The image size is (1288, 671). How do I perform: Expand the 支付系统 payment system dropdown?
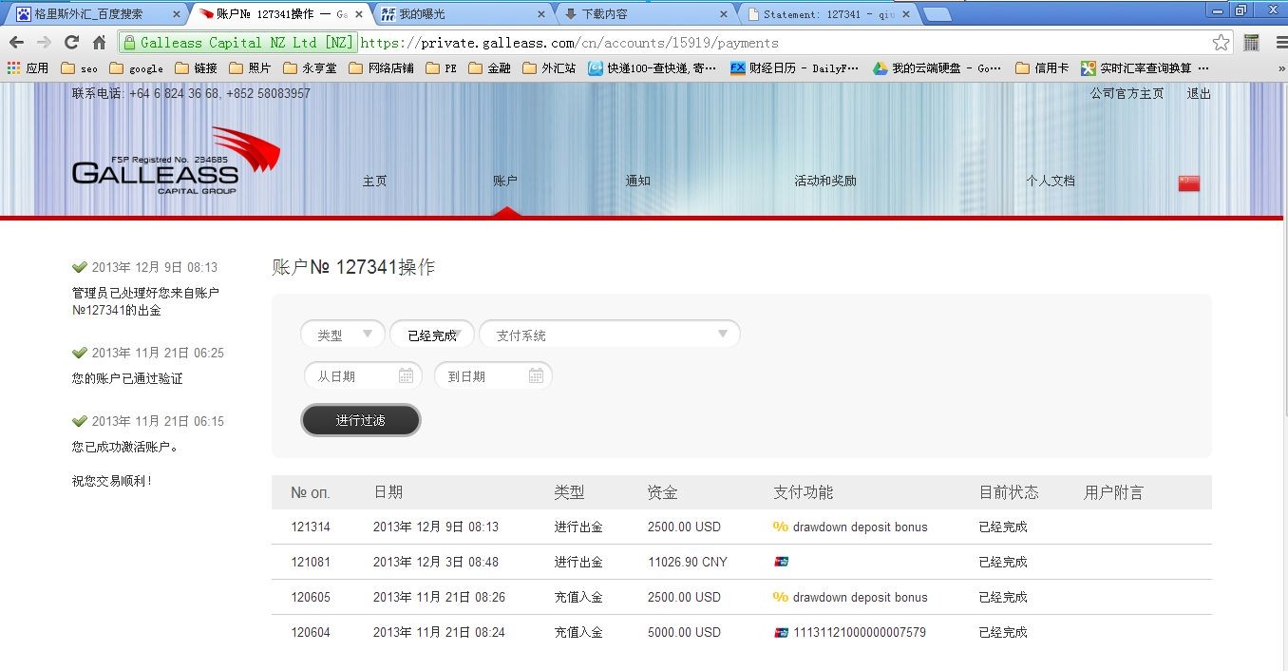click(610, 335)
